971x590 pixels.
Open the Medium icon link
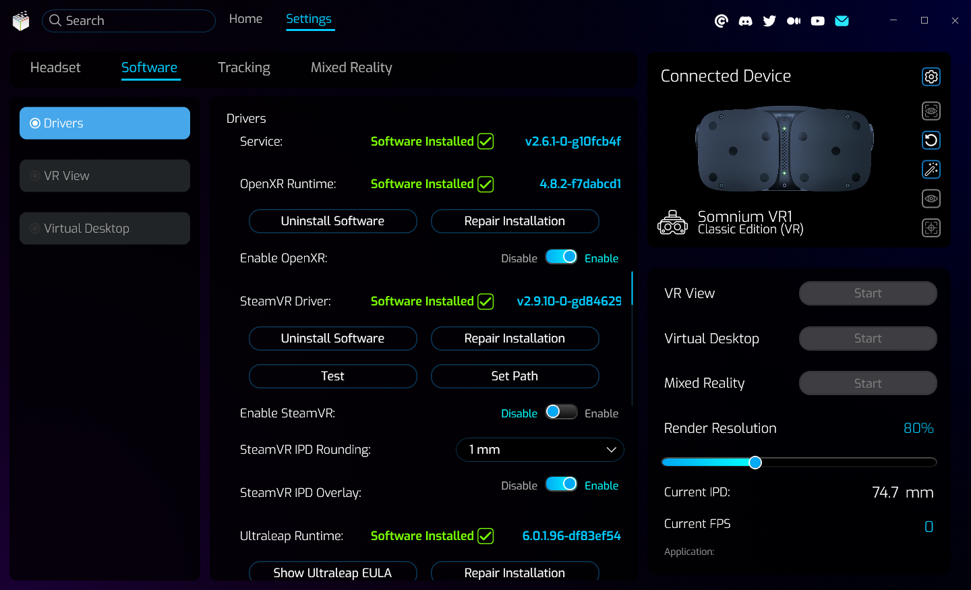coord(794,21)
